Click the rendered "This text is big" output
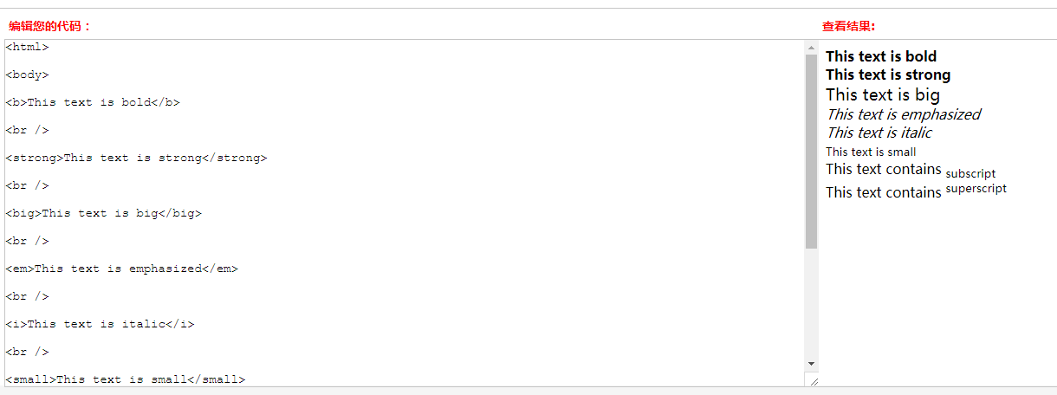1057x395 pixels. [883, 94]
